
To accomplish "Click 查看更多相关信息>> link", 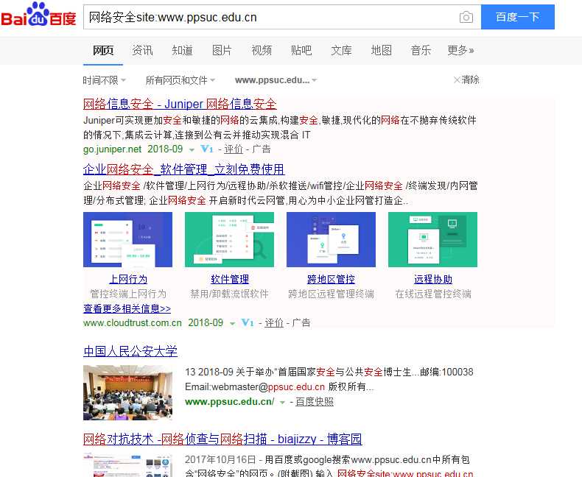I will (x=127, y=308).
